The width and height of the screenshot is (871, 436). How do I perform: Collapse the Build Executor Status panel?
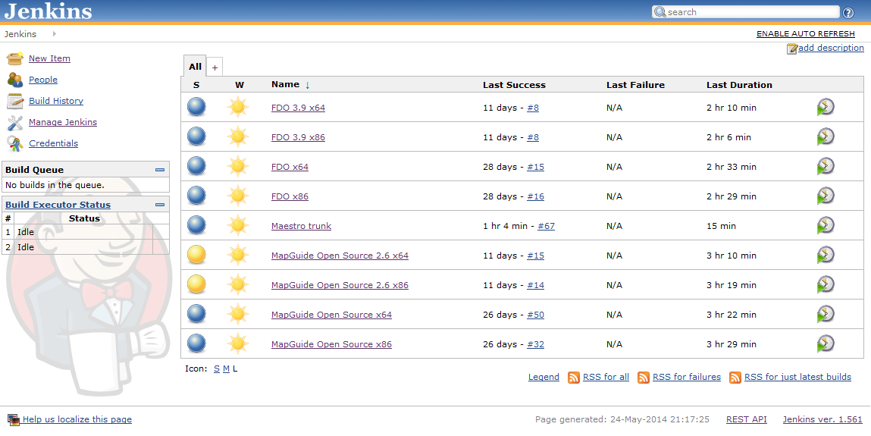[x=160, y=205]
